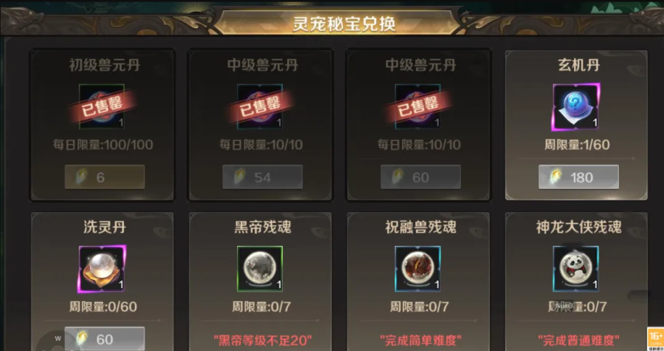Choose the 神龙大侠残魂 panda icon
This screenshot has width=664, height=351.
[576, 269]
